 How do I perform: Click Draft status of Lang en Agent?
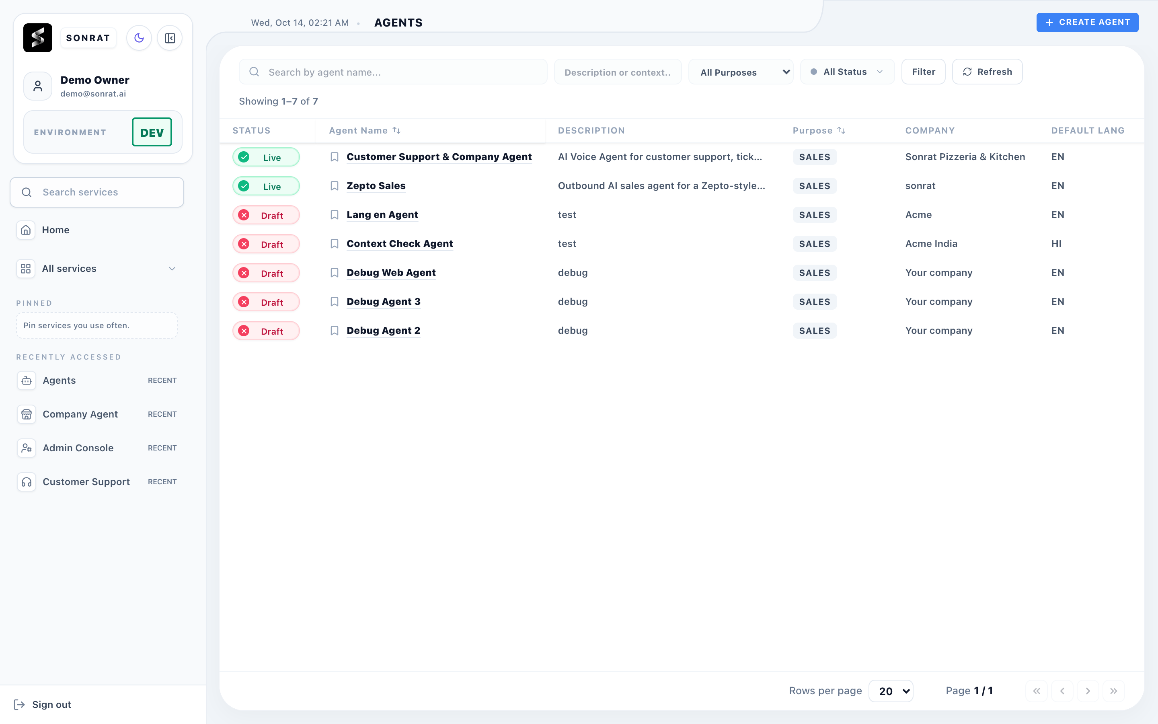coord(266,215)
